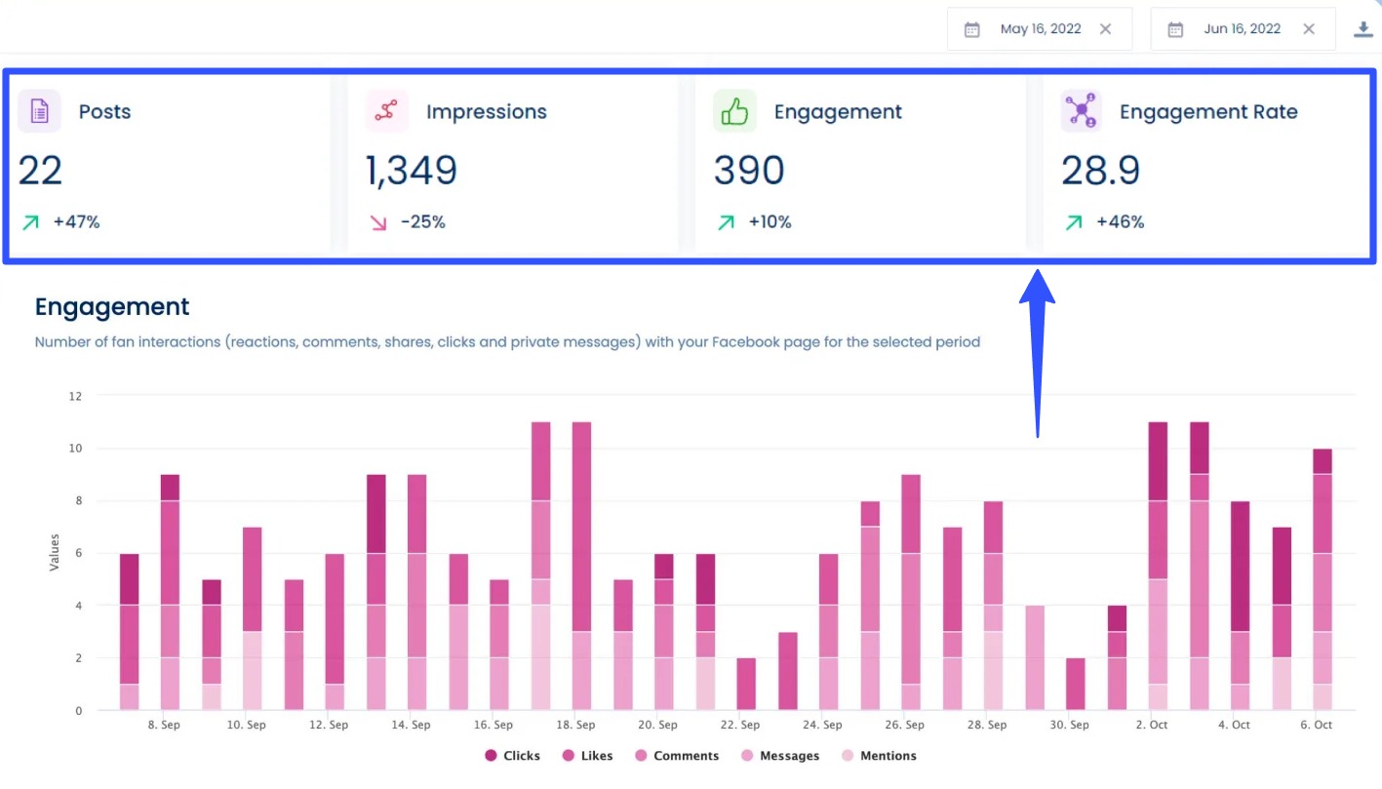
Task: Hide the Messages series via the legend
Action: pos(779,755)
